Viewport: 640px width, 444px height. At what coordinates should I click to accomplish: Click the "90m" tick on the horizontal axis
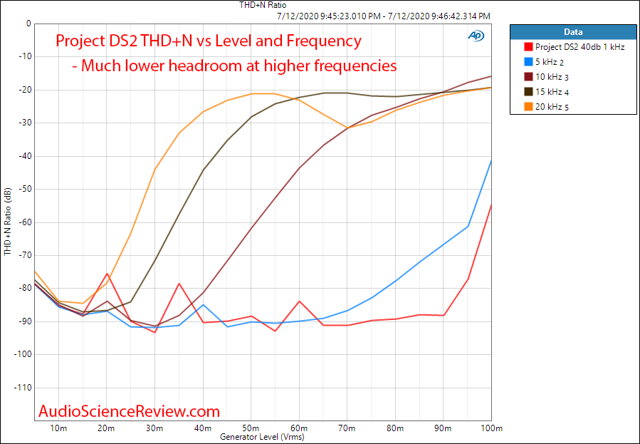444,428
